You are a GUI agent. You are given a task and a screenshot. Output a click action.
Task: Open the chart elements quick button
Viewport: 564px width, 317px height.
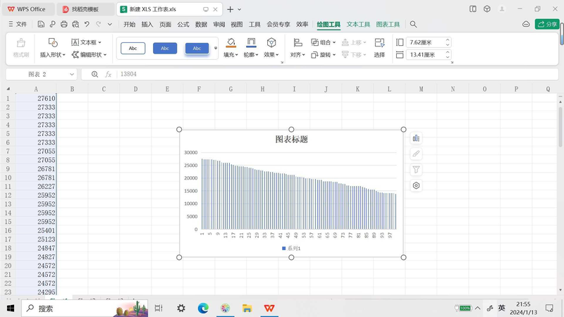click(416, 138)
